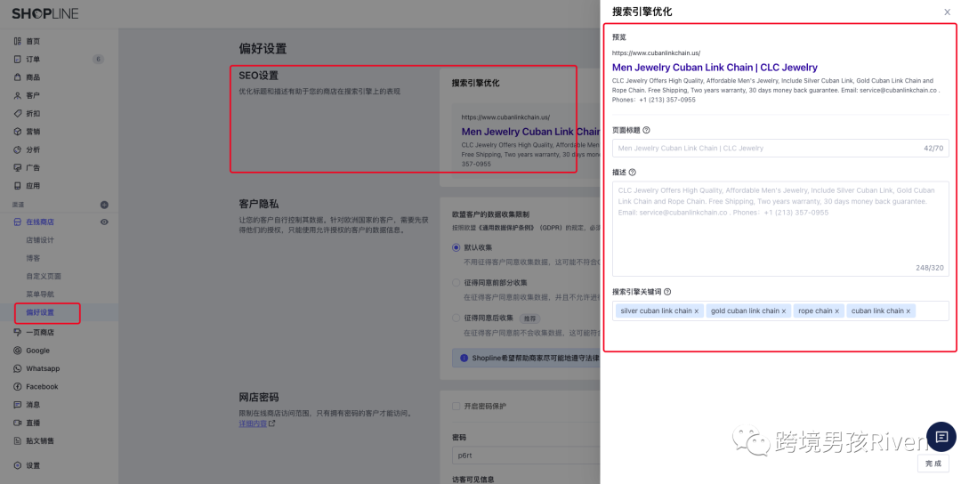Click the 应用 apps icon

click(x=18, y=186)
